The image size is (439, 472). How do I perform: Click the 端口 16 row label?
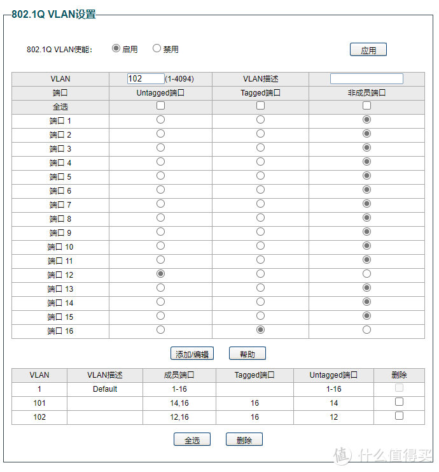(60, 331)
